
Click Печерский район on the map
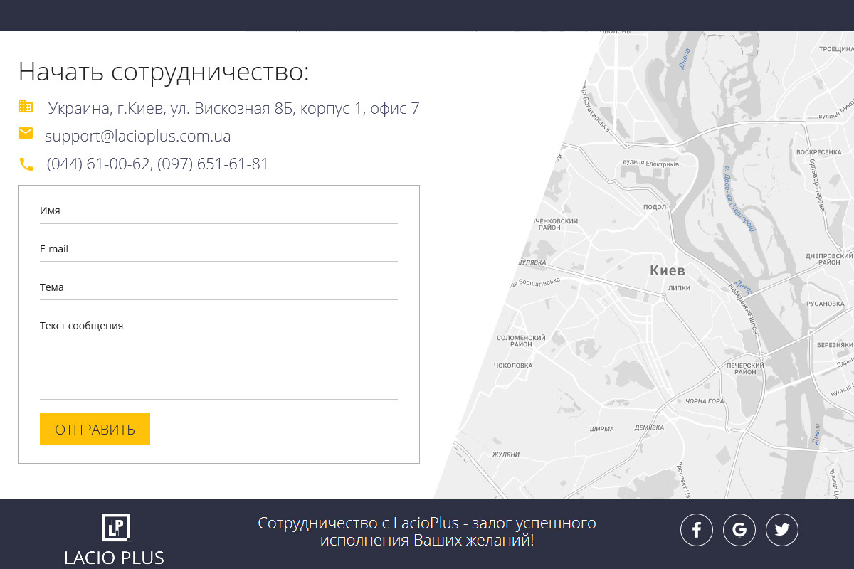pyautogui.click(x=745, y=368)
